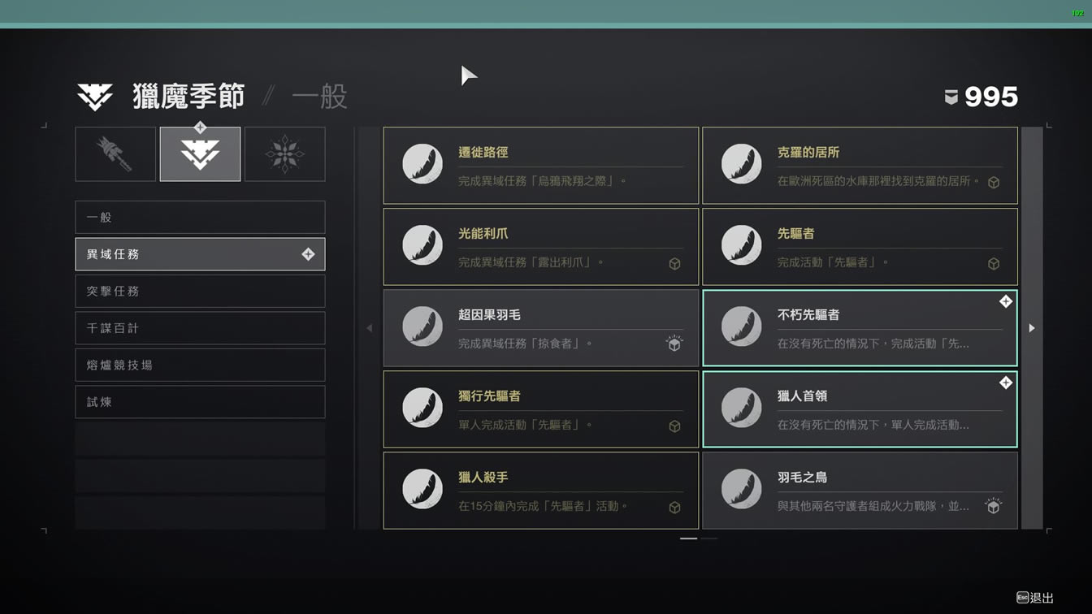Select the snowflake-shaped seal tab
Image resolution: width=1092 pixels, height=614 pixels.
click(284, 153)
